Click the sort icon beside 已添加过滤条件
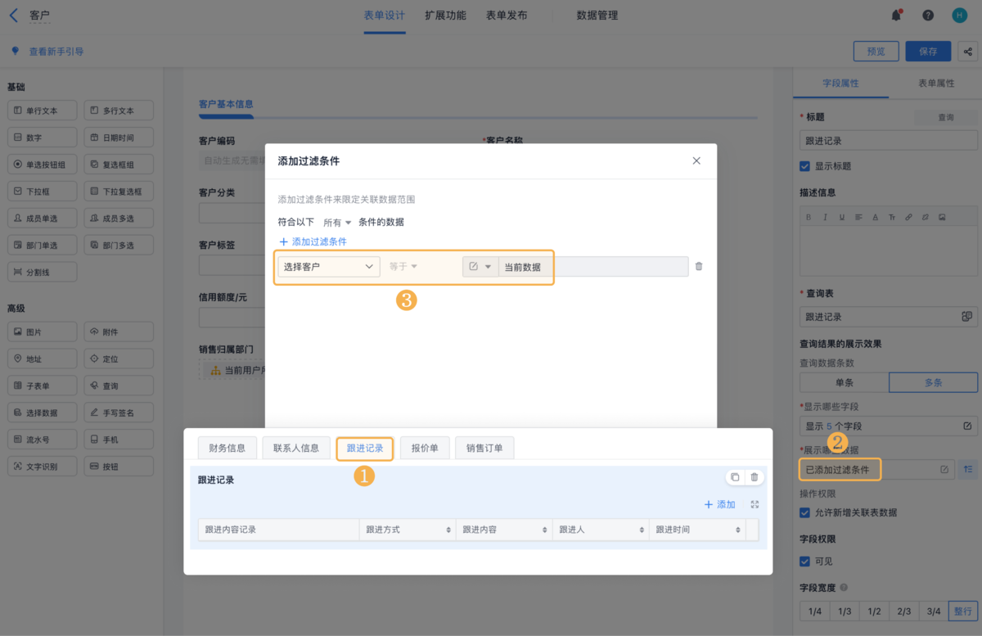Viewport: 982px width, 636px height. [x=968, y=469]
